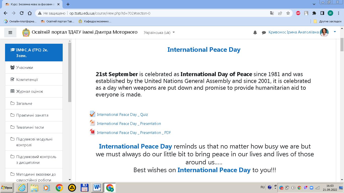Open the tab search chevron
The image size is (344, 193).
[314, 4]
